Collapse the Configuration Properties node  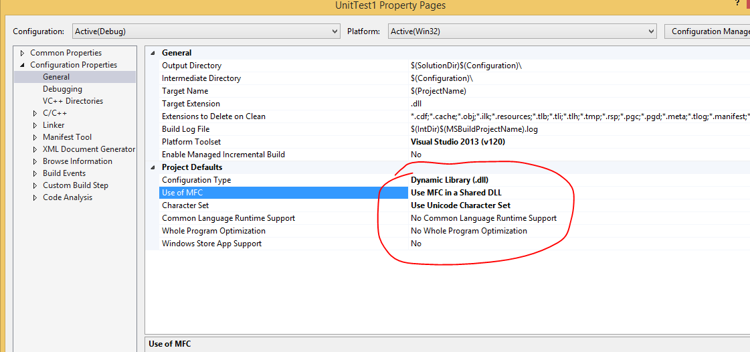[22, 65]
